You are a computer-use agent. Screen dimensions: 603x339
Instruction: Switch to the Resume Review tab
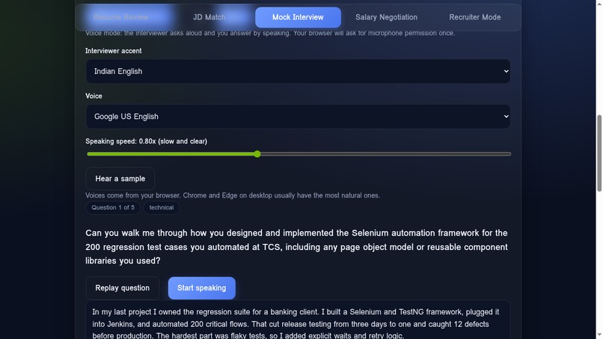[x=120, y=17]
